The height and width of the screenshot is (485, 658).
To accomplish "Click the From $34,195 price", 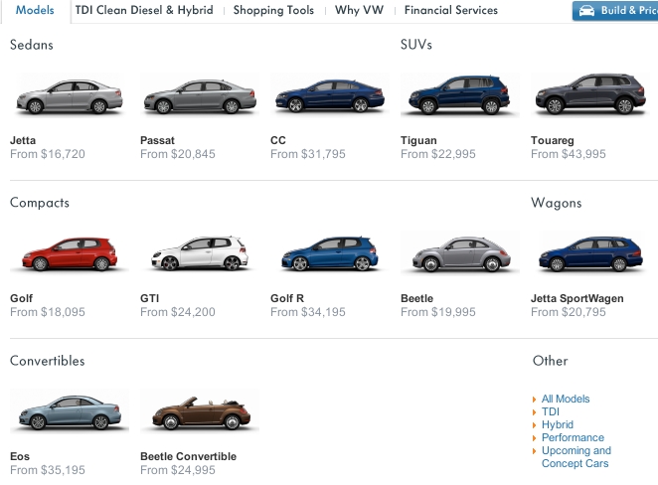I will (307, 312).
